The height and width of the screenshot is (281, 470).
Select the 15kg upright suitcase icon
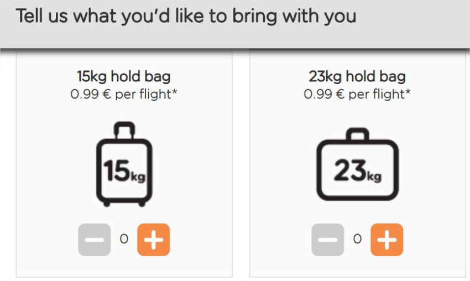(x=124, y=164)
